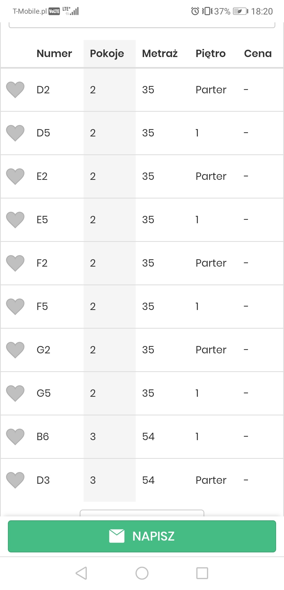The width and height of the screenshot is (284, 590).
Task: Favorite apartment D2 with heart icon
Action: pos(15,89)
